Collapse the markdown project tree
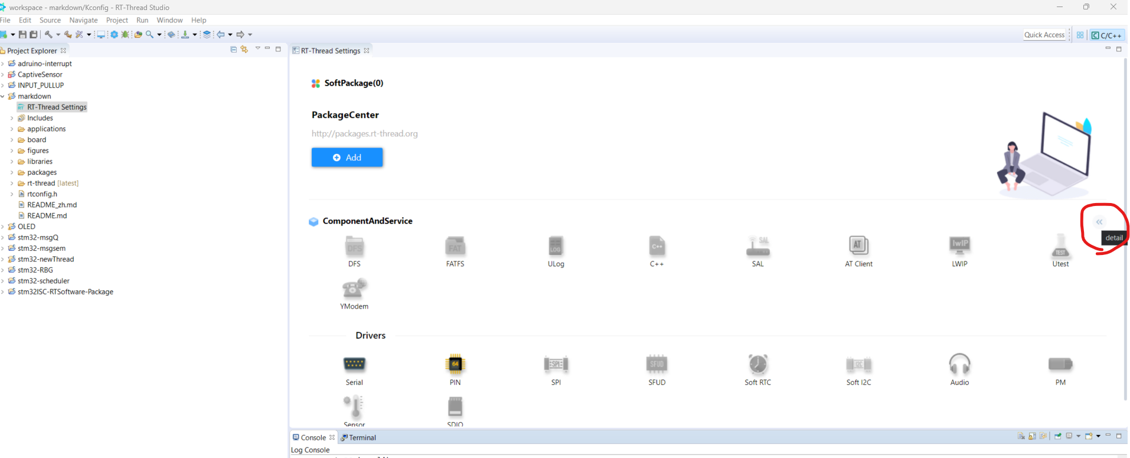 click(3, 96)
